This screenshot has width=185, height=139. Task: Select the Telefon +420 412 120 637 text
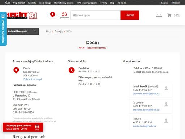[x=148, y=68]
